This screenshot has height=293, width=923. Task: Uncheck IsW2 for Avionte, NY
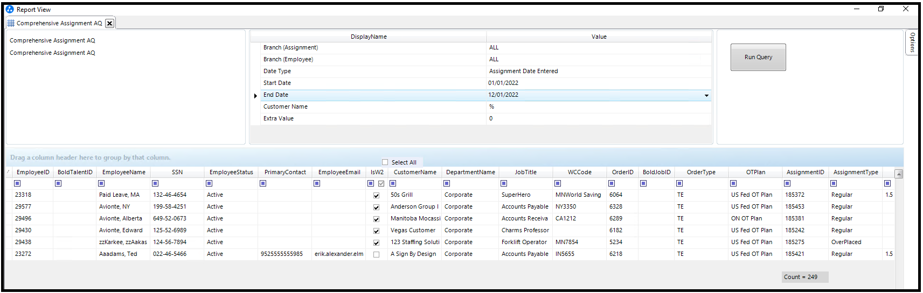coord(376,207)
